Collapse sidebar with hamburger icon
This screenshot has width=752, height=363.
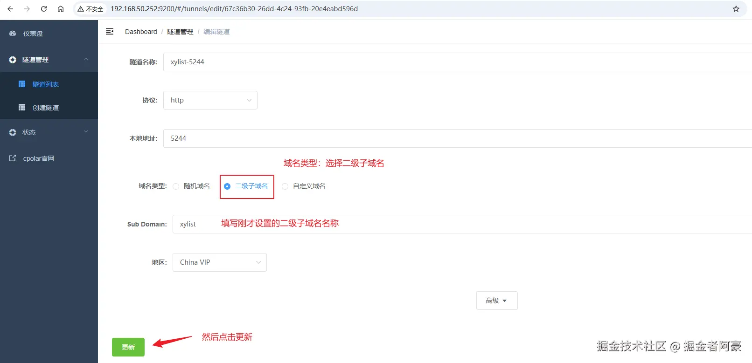[x=110, y=31]
